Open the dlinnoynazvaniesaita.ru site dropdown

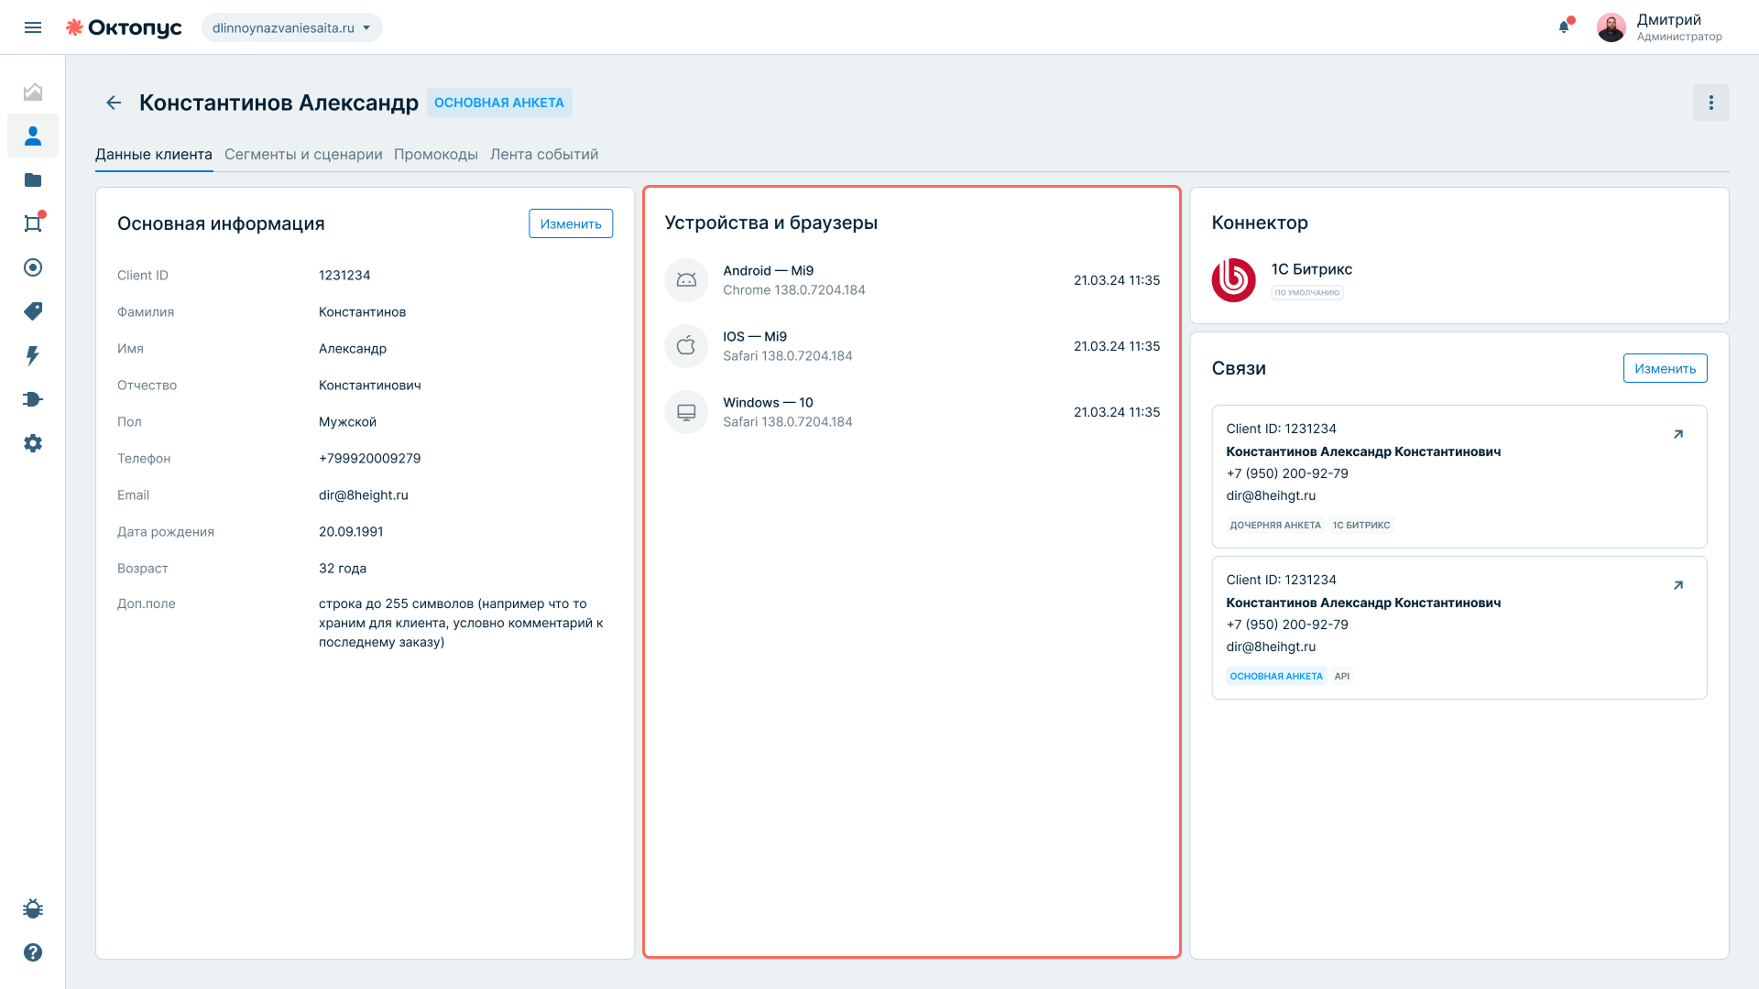[291, 27]
